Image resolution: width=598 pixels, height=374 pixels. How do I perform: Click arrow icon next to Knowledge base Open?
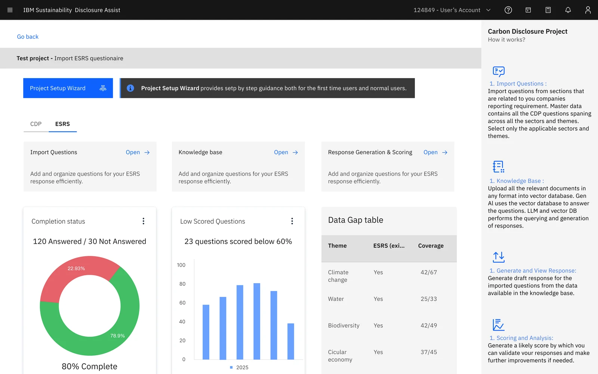pyautogui.click(x=295, y=153)
